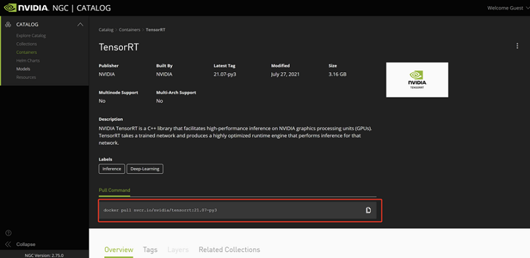Screen dimensions: 530x258
Task: Click the modified date July 27, 2021
Action: coord(286,75)
